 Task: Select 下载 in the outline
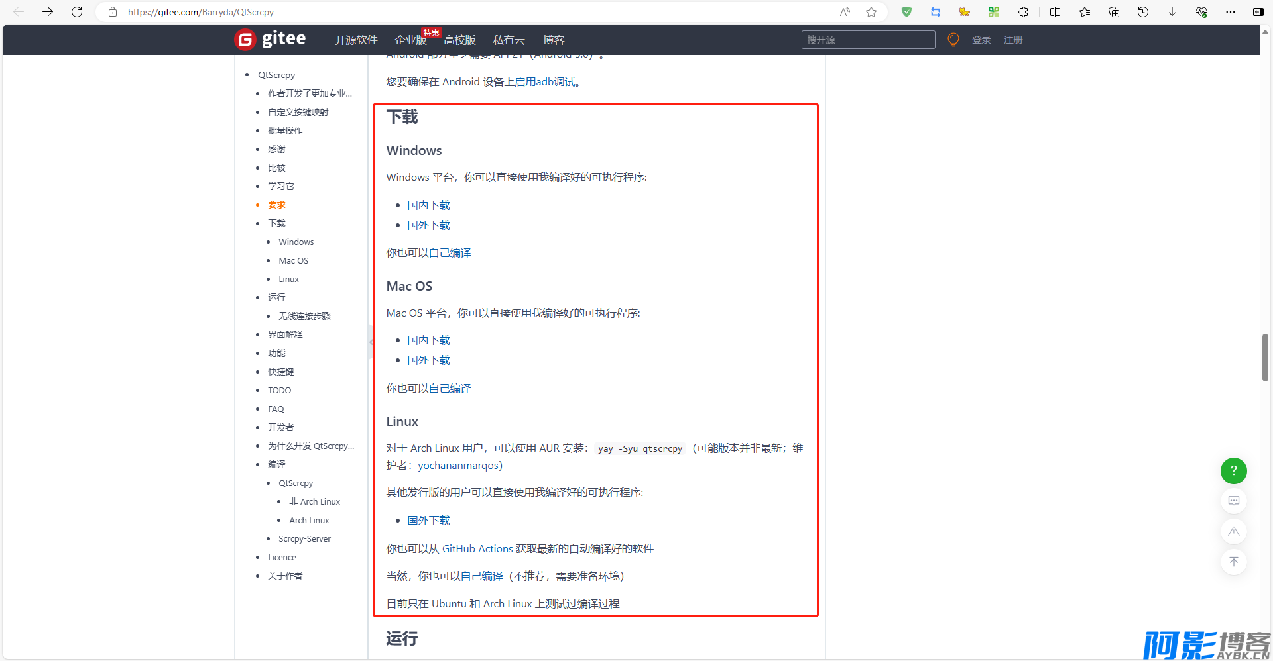click(276, 223)
